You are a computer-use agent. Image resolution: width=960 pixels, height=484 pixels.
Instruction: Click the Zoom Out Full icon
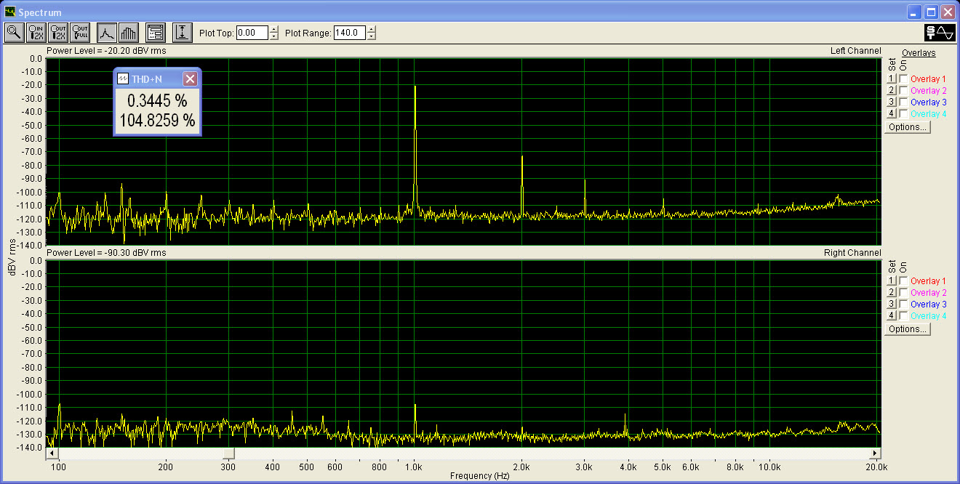pos(80,33)
